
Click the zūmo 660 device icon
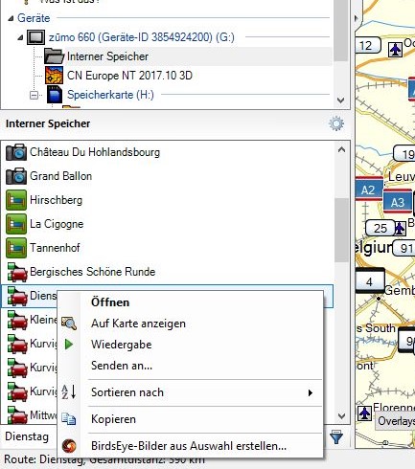click(x=35, y=37)
